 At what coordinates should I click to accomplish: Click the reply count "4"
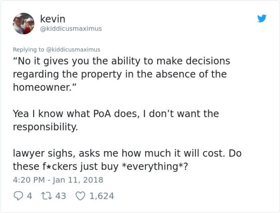coord(29,196)
